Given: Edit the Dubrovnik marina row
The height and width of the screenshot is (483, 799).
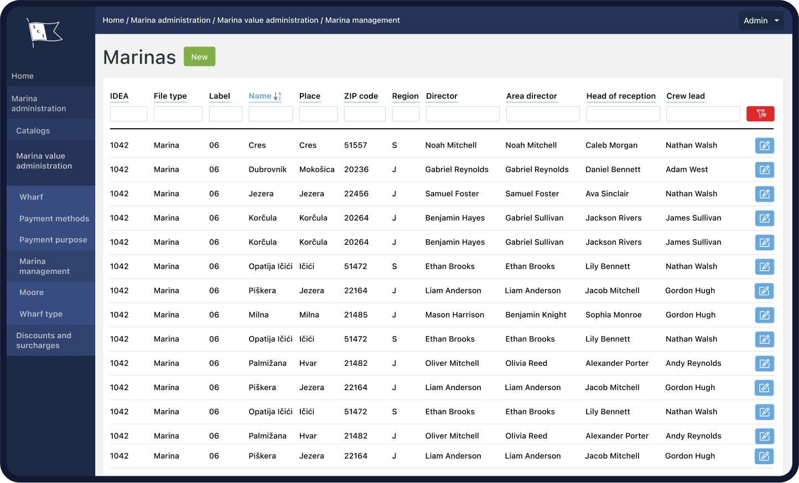Looking at the screenshot, I should click(765, 170).
